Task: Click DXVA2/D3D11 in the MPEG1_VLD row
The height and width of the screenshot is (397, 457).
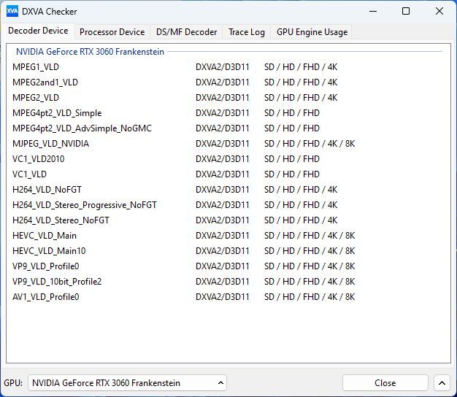Action: coord(223,67)
